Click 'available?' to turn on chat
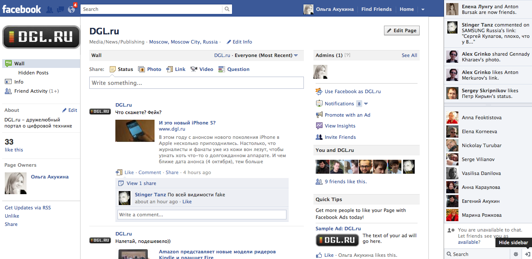The width and height of the screenshot is (532, 259). [469, 242]
